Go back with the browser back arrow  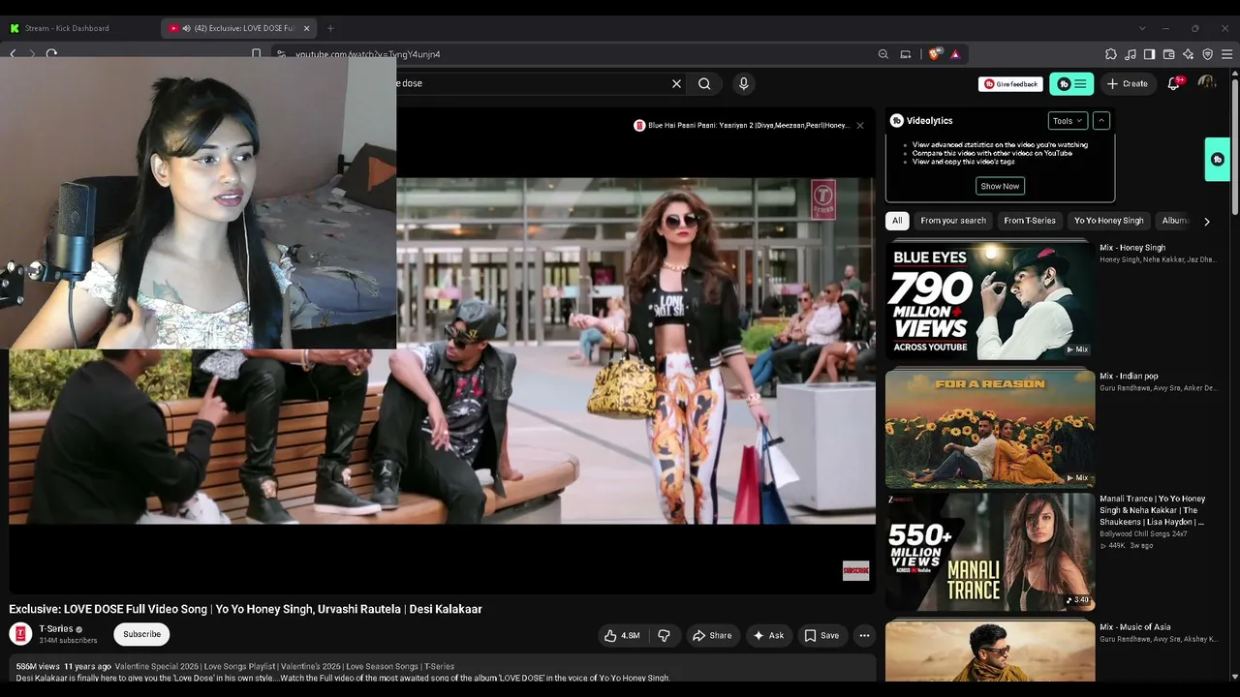(x=14, y=54)
